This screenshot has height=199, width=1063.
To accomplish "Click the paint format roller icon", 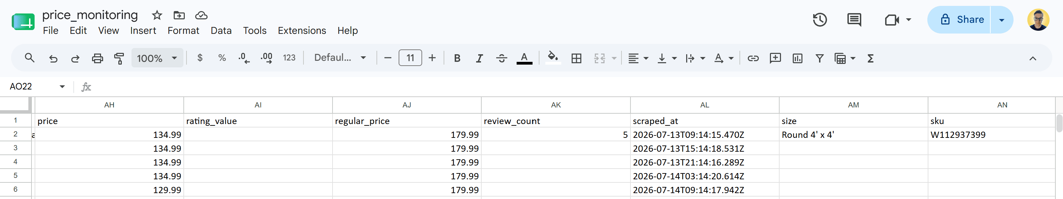I will tap(119, 58).
